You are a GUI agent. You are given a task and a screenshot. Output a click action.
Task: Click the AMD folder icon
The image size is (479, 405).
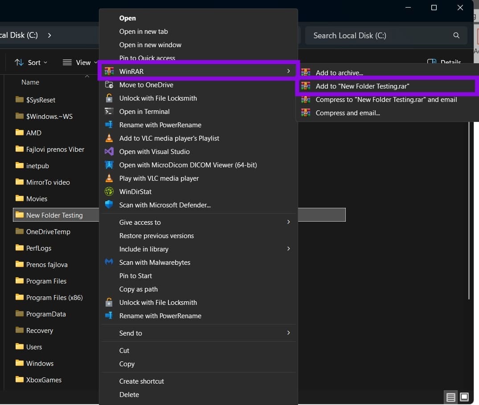(x=20, y=133)
